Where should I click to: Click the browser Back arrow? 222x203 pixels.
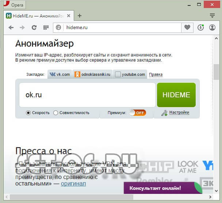click(x=11, y=27)
